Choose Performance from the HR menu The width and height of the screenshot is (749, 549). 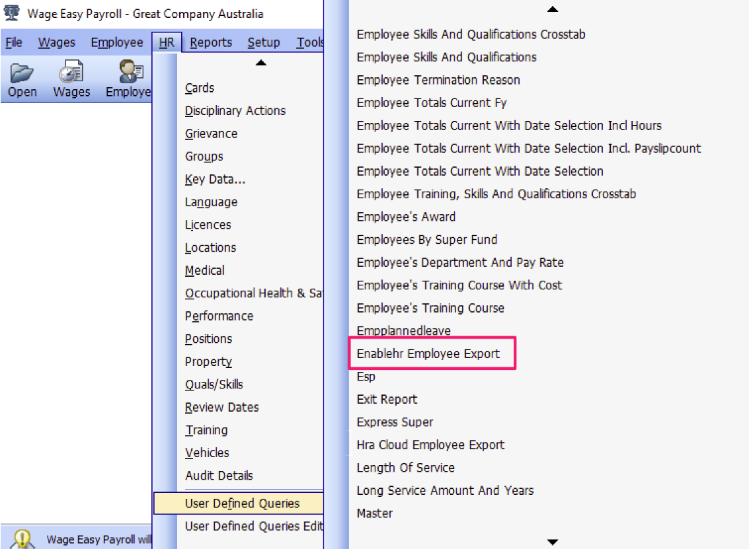click(219, 316)
